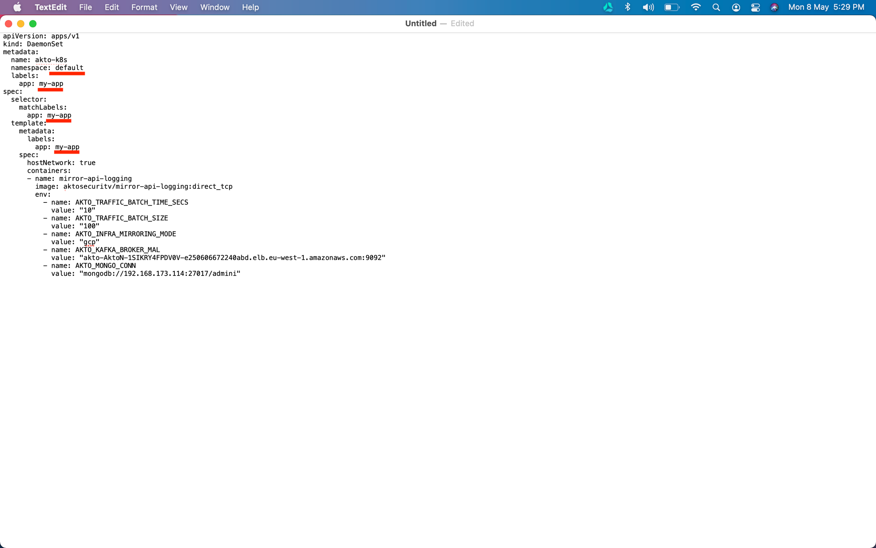Open Control Center
This screenshot has width=876, height=548.
pos(756,7)
